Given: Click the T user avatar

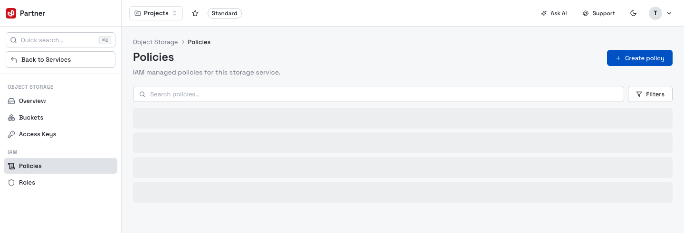Looking at the screenshot, I should coord(655,13).
